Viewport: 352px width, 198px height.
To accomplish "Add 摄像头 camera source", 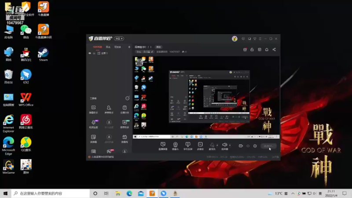I will click(175, 146).
